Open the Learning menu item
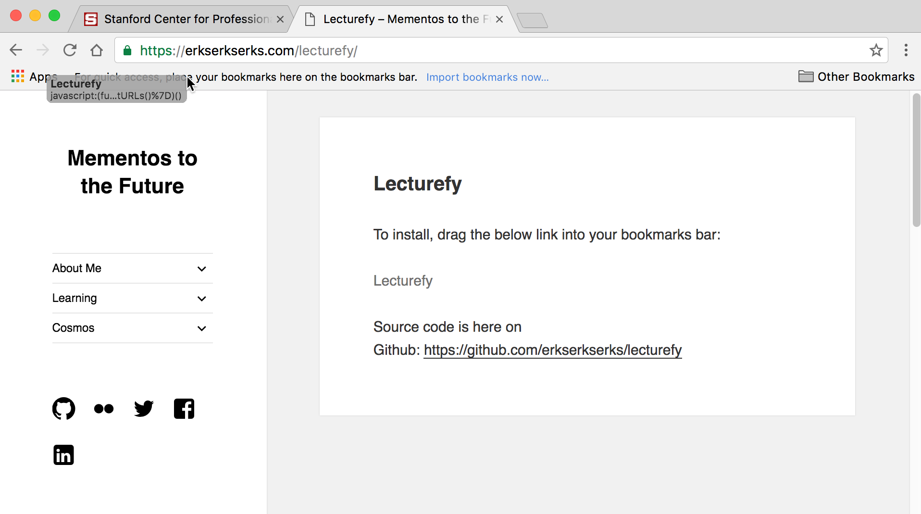The width and height of the screenshot is (921, 514). (75, 298)
